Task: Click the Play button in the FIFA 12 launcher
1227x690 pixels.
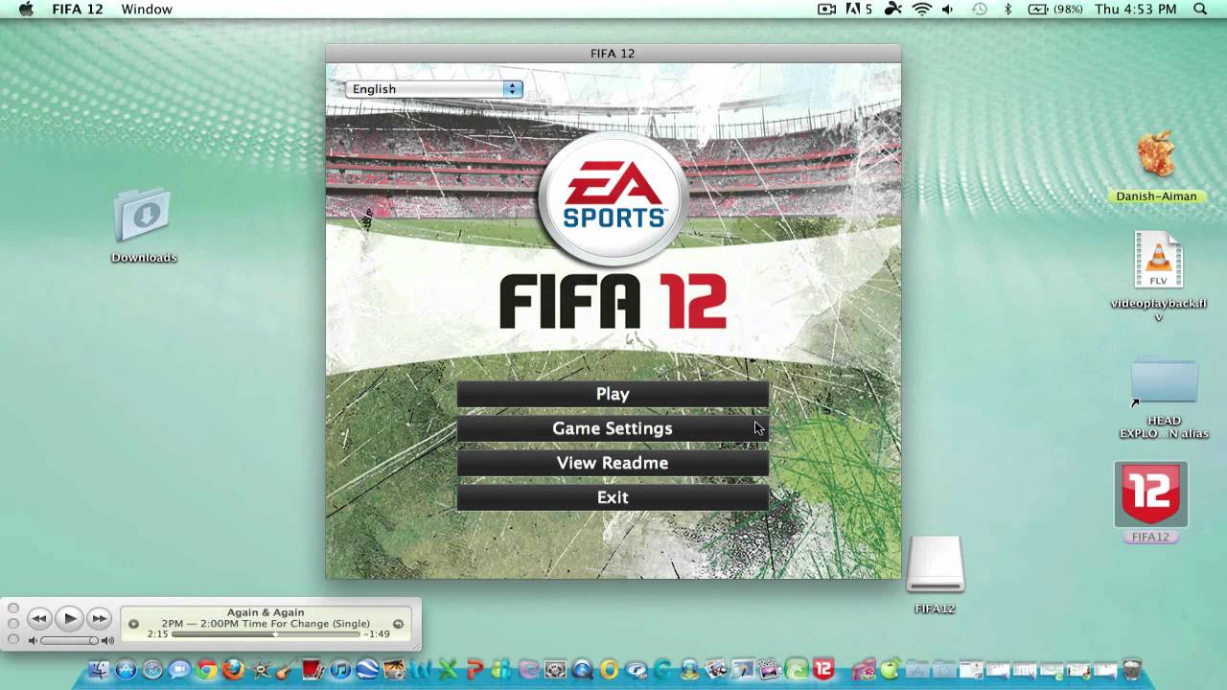Action: pyautogui.click(x=613, y=394)
